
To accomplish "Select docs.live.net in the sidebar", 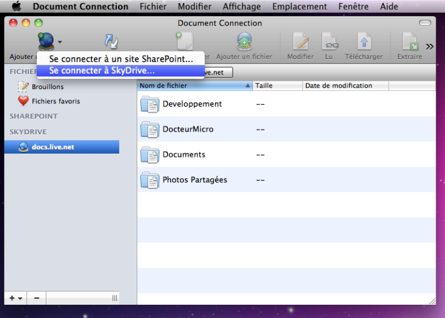I will (62, 147).
